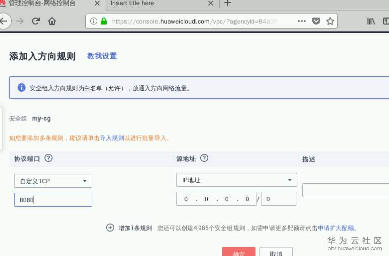The width and height of the screenshot is (389, 256).
Task: Open the browser home page icon
Action: pyautogui.click(x=52, y=21)
